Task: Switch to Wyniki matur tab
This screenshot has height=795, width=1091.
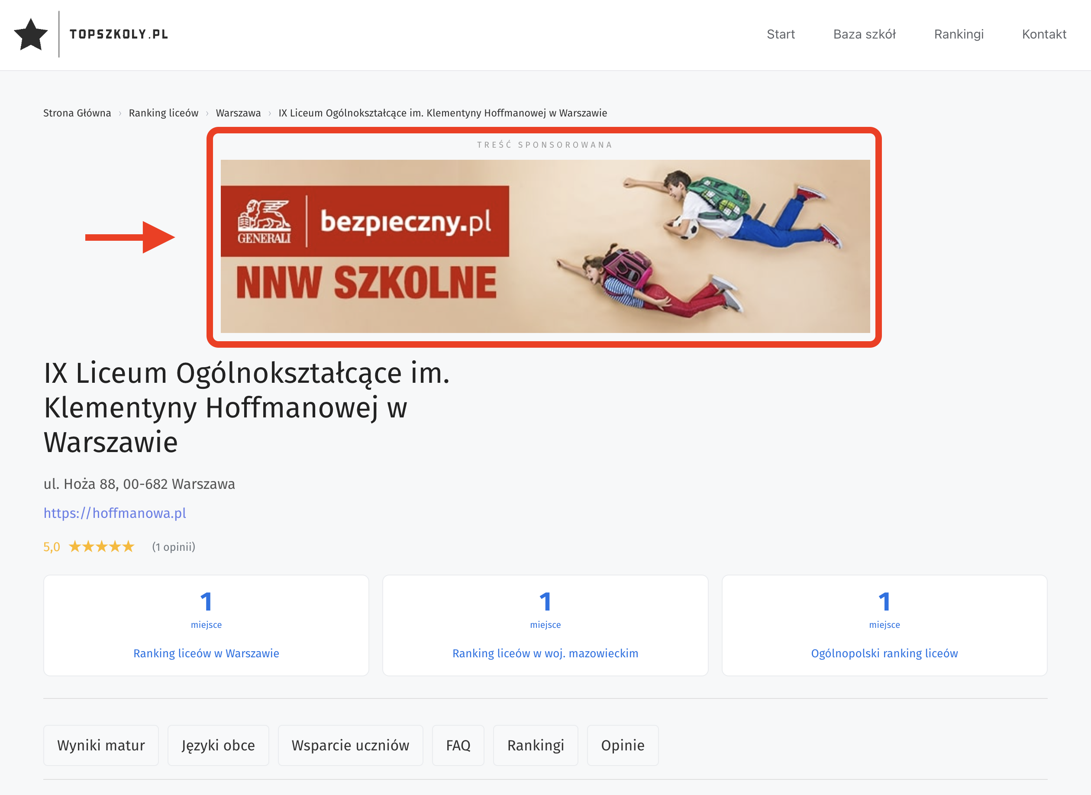Action: (x=101, y=745)
